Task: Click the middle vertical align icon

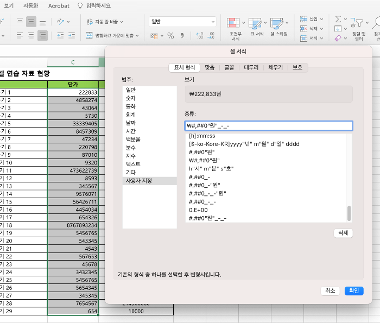Action: click(31, 21)
